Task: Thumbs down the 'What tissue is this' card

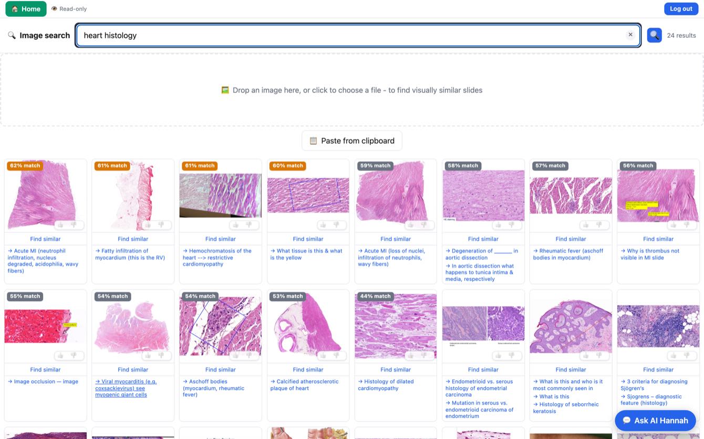Action: [336, 225]
